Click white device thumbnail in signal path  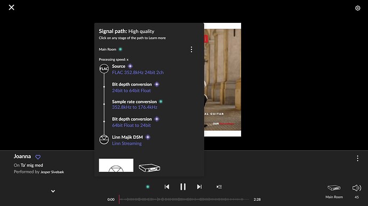tap(116, 165)
